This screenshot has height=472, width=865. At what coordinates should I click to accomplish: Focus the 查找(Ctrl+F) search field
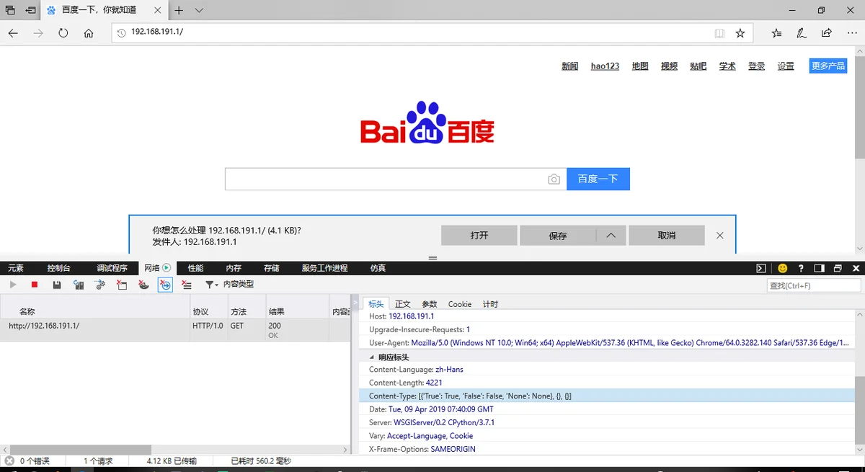(x=815, y=285)
